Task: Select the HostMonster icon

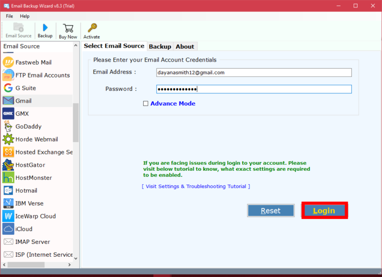Action: click(x=8, y=178)
